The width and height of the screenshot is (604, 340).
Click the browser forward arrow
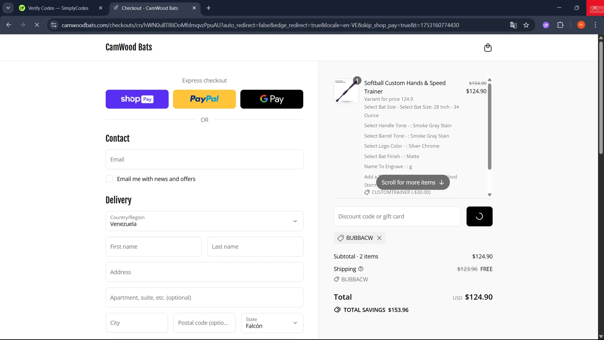(23, 25)
